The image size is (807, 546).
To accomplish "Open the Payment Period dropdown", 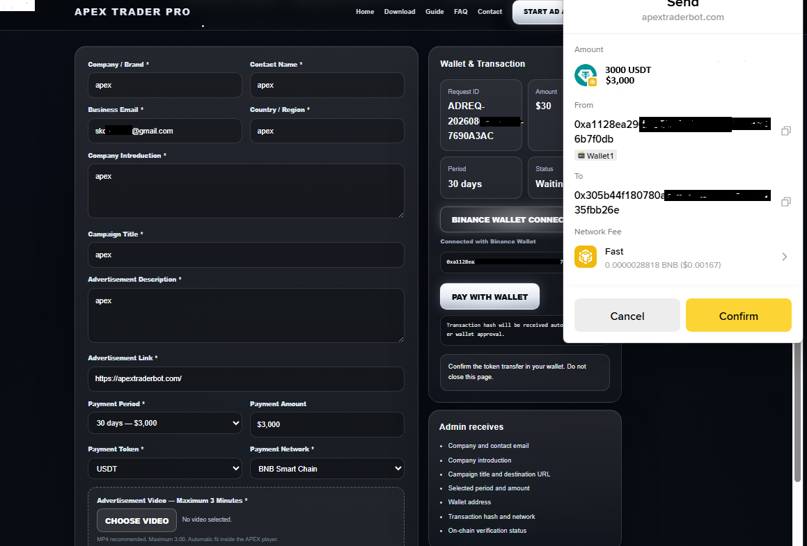I will (165, 423).
